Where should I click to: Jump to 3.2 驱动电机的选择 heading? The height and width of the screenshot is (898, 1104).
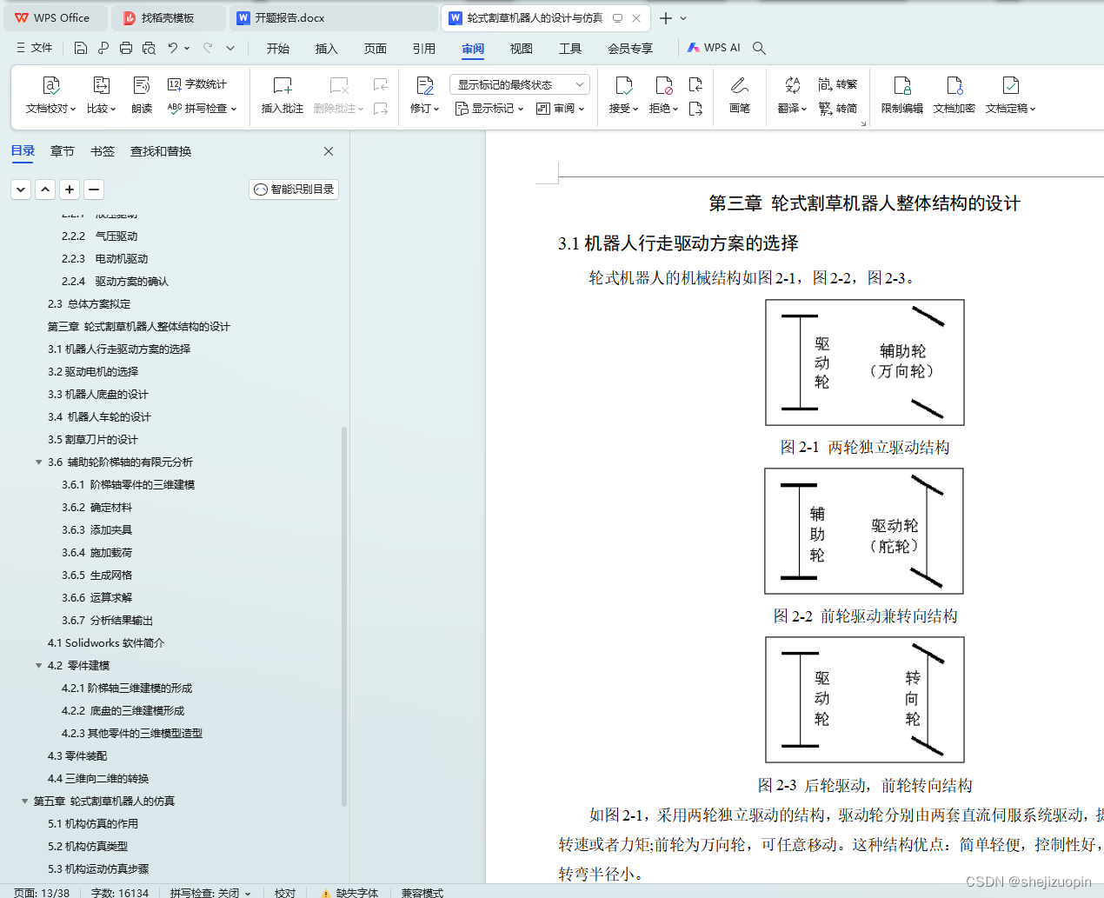93,372
